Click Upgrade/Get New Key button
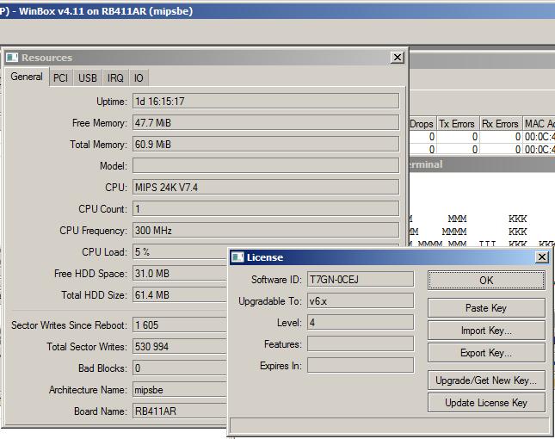 coord(486,380)
